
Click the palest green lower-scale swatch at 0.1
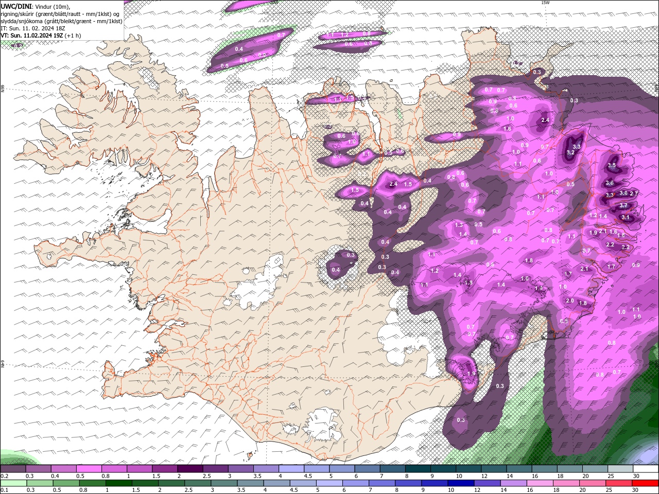[13, 483]
